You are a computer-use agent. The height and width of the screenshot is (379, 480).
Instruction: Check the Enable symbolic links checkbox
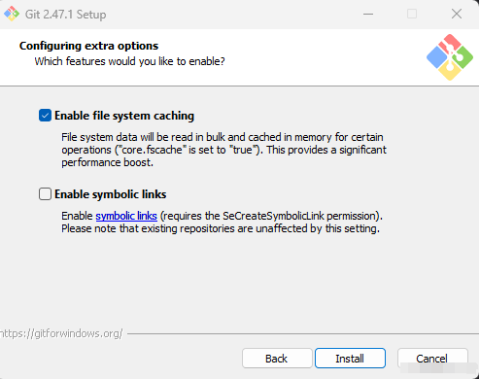click(45, 194)
